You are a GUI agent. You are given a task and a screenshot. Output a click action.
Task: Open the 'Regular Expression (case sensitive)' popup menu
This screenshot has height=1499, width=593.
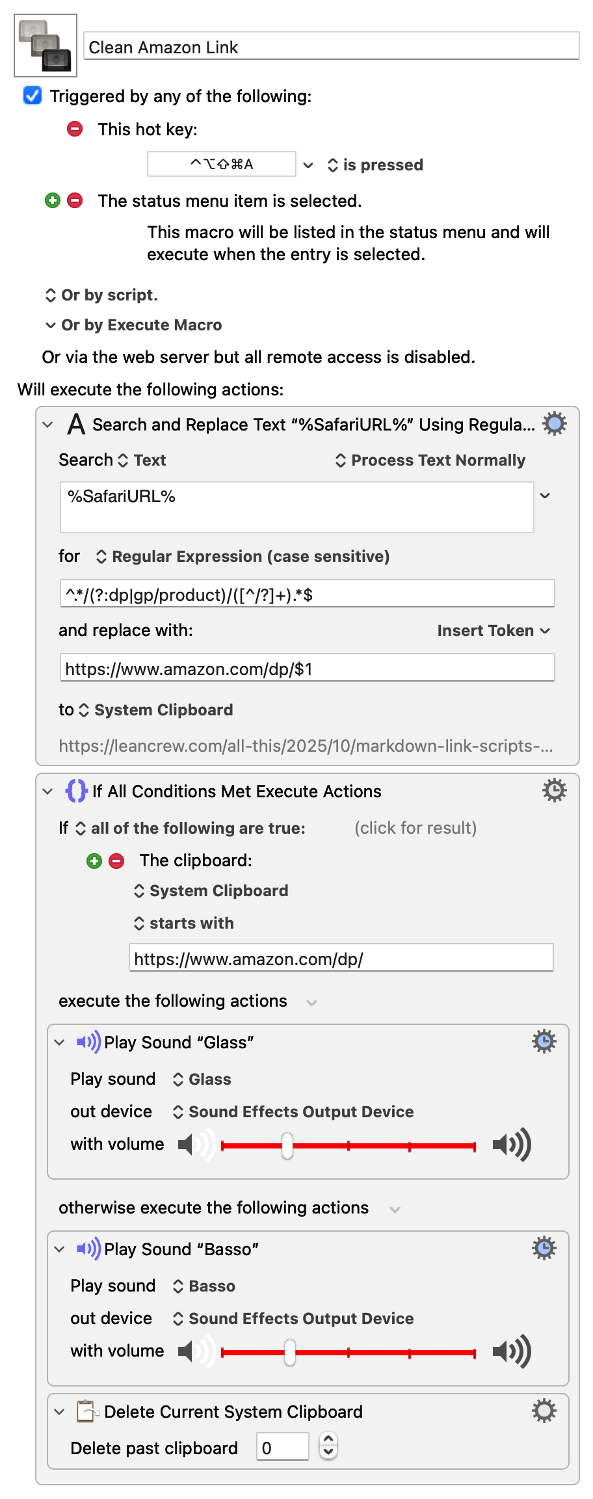coord(243,557)
